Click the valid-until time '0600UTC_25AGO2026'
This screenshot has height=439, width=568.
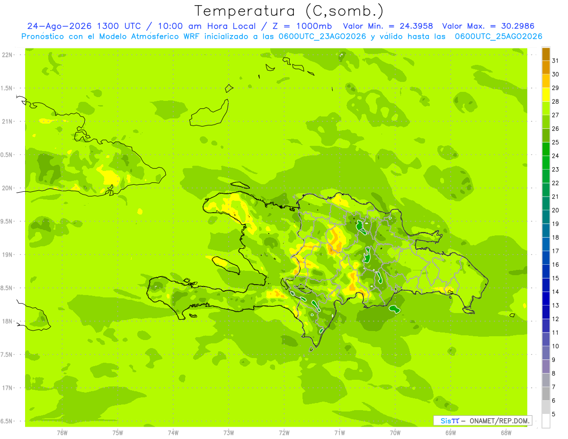[498, 36]
